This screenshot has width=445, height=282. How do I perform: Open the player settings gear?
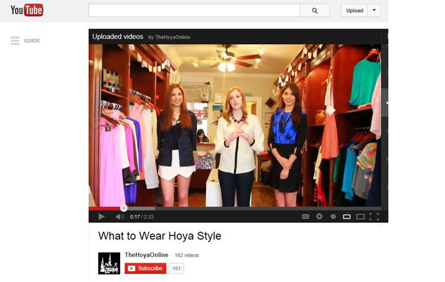point(319,217)
